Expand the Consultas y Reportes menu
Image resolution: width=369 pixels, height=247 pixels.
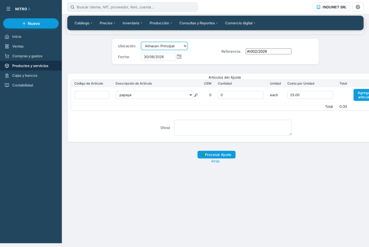click(198, 23)
